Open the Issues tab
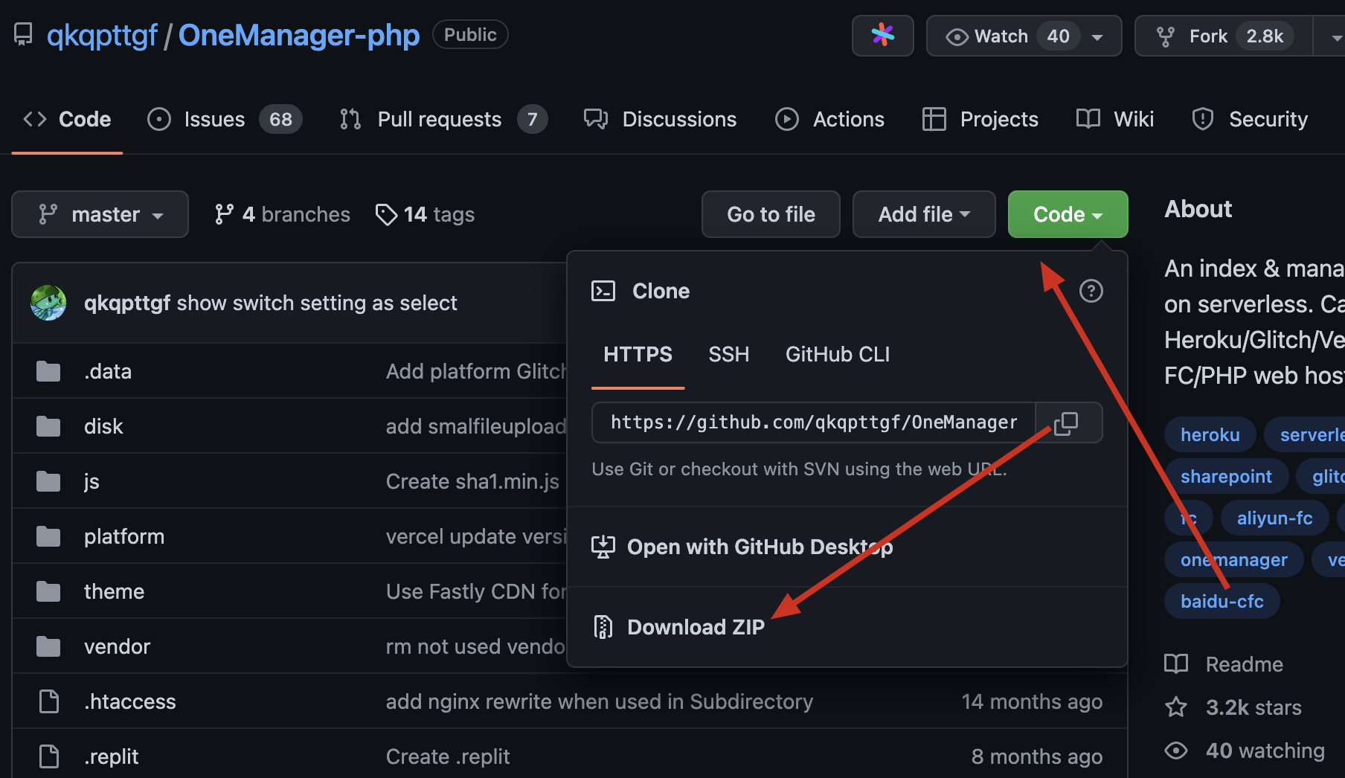 coord(214,119)
